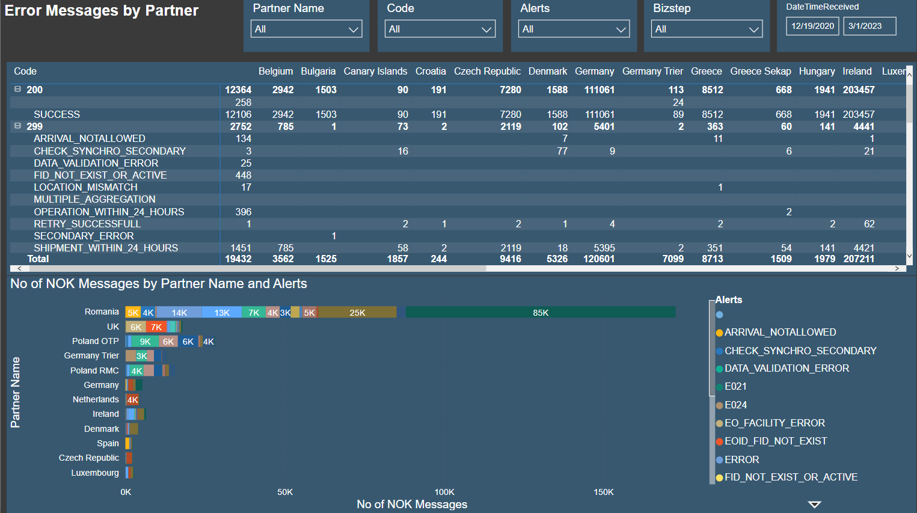Collapse the code 299 row group
The width and height of the screenshot is (917, 513).
coord(17,126)
